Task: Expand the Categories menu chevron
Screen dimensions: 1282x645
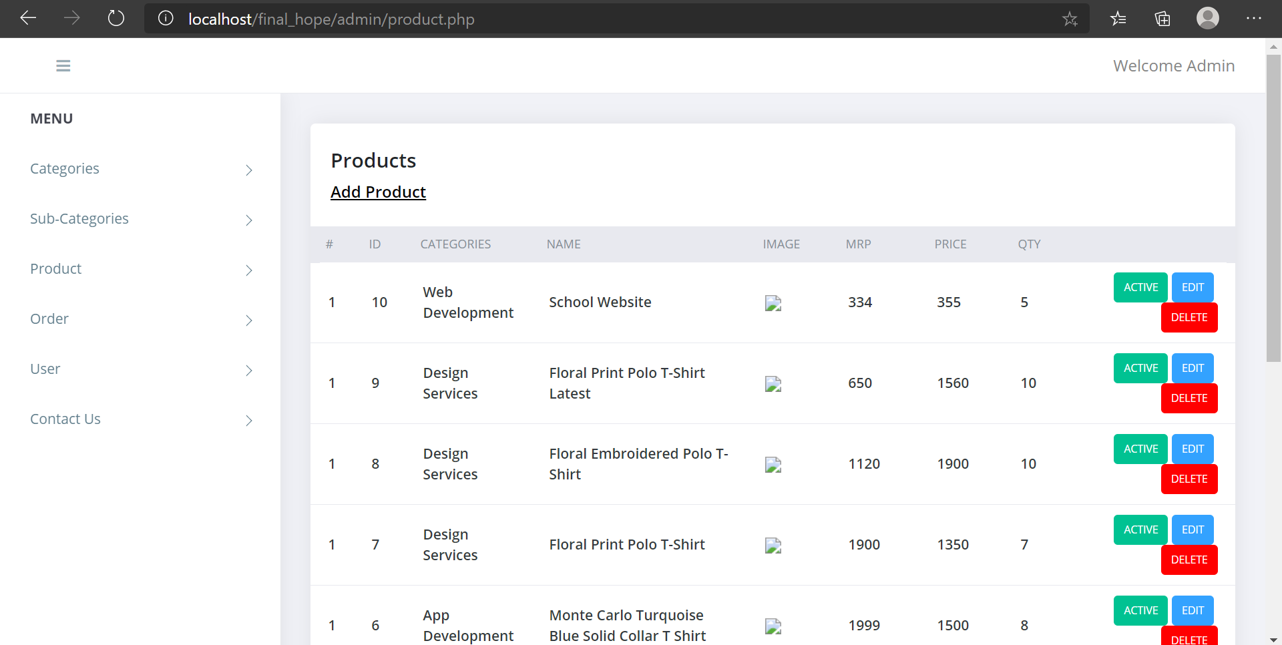Action: [x=248, y=170]
